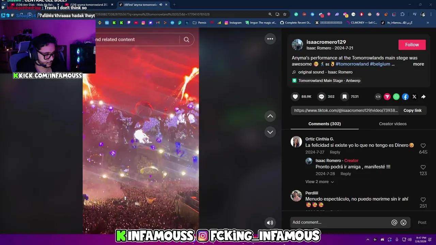Copy link of the TikTok video
Image resolution: width=436 pixels, height=245 pixels.
click(412, 111)
